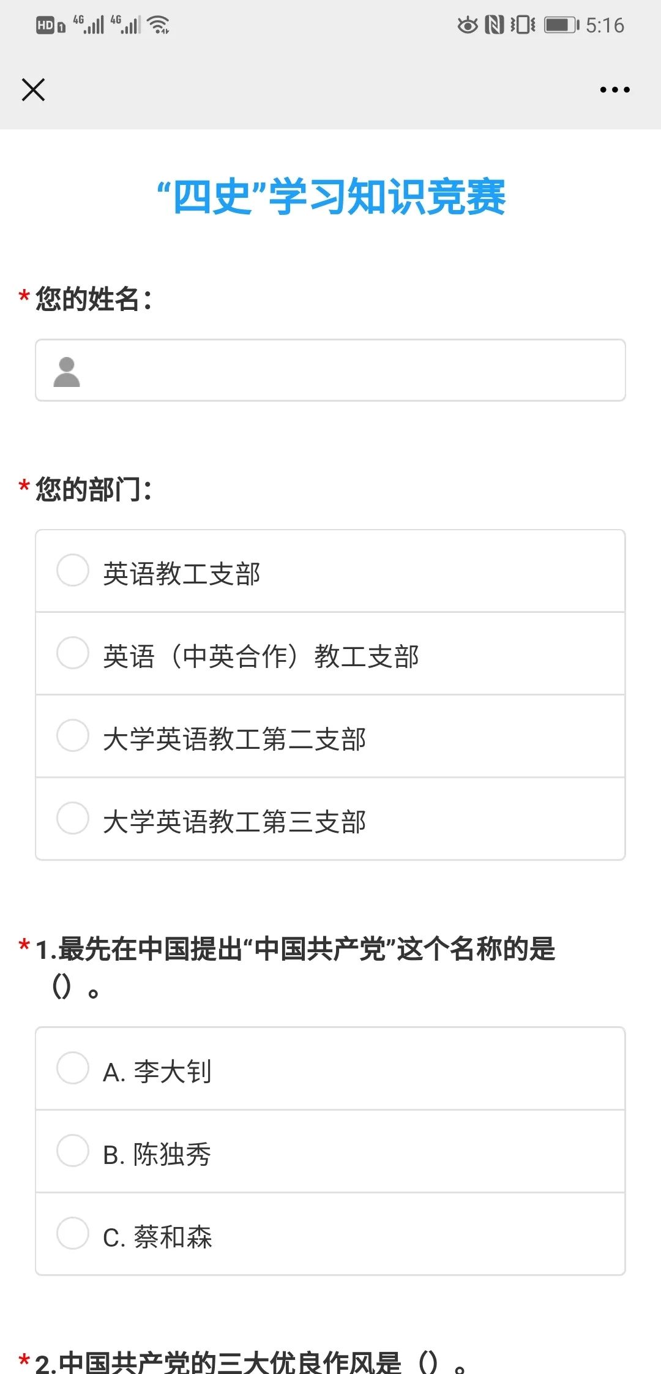The width and height of the screenshot is (661, 1374).
Task: Tap the battery indicator icon
Action: 561,25
